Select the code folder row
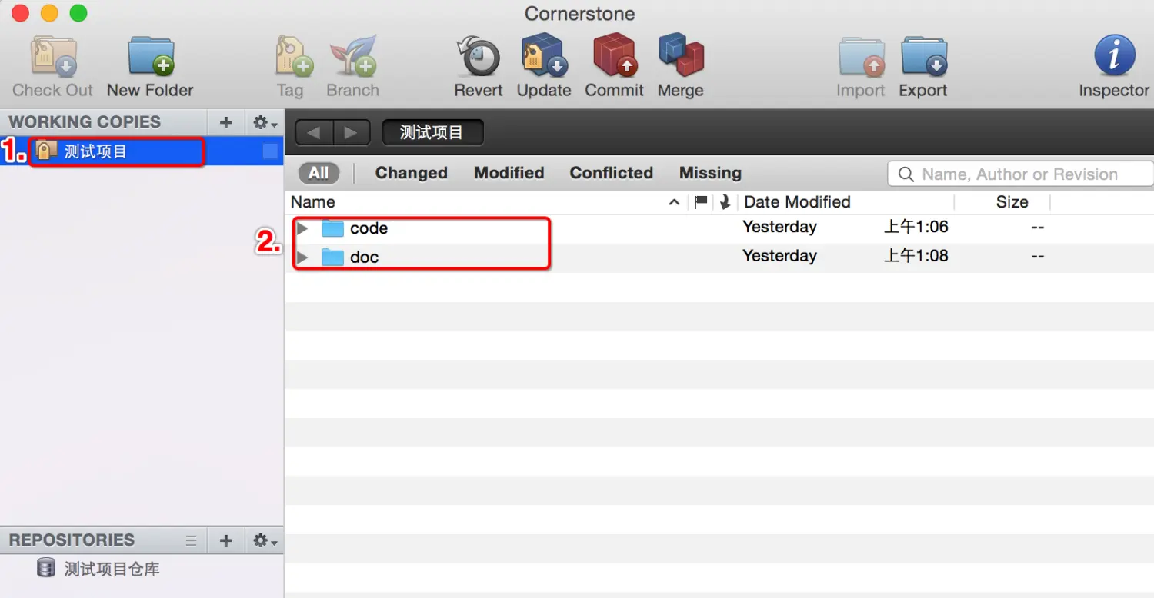The height and width of the screenshot is (598, 1154). coord(719,228)
